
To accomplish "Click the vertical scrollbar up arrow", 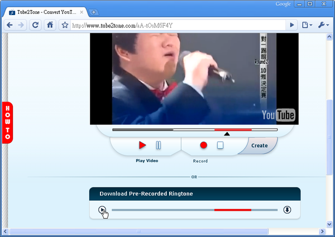I will point(329,37).
